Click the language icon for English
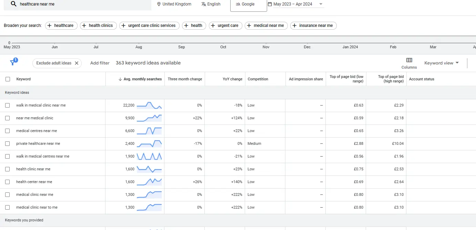The height and width of the screenshot is (230, 476). click(x=204, y=4)
